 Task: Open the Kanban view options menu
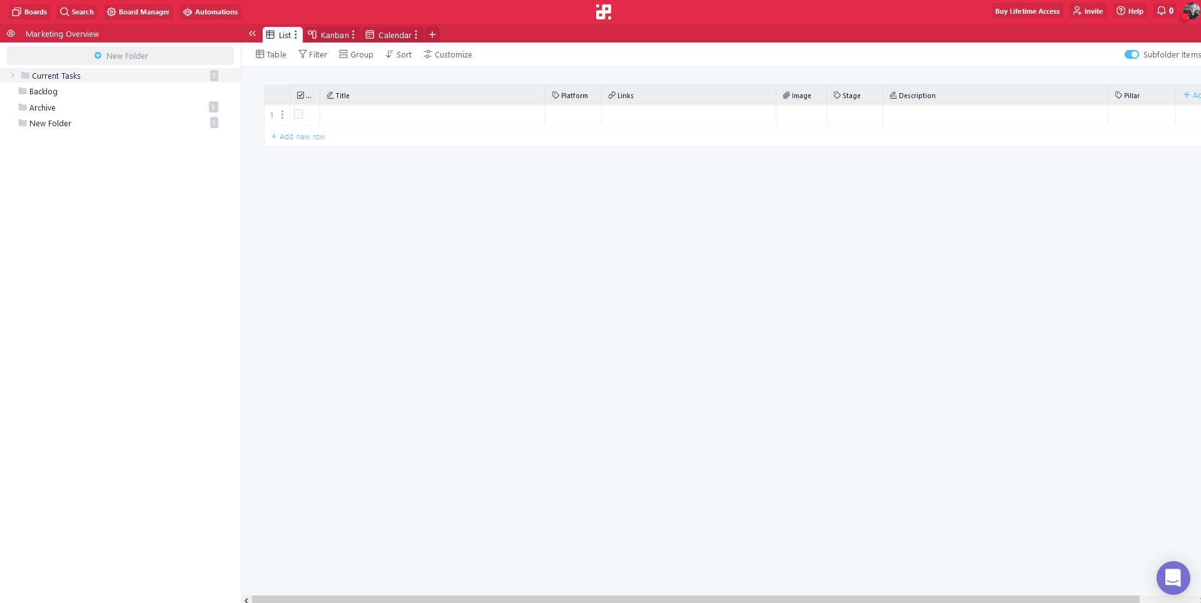(353, 35)
